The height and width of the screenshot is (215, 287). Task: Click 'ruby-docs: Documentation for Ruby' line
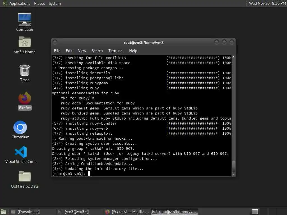click(x=98, y=103)
